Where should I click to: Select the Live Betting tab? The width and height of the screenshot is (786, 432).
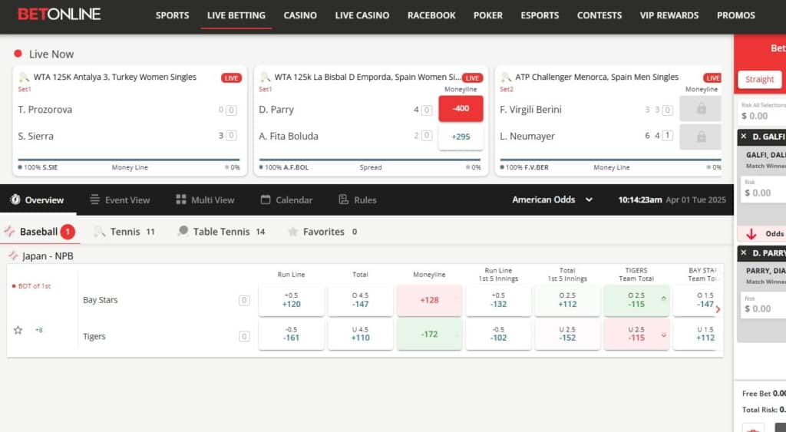click(236, 15)
